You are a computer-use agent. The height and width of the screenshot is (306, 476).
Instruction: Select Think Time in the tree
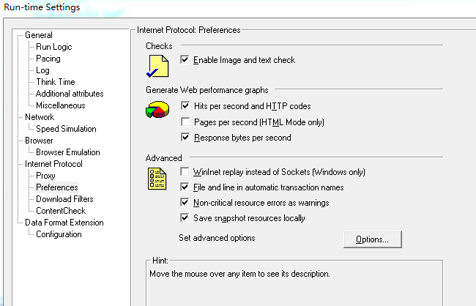tap(56, 82)
